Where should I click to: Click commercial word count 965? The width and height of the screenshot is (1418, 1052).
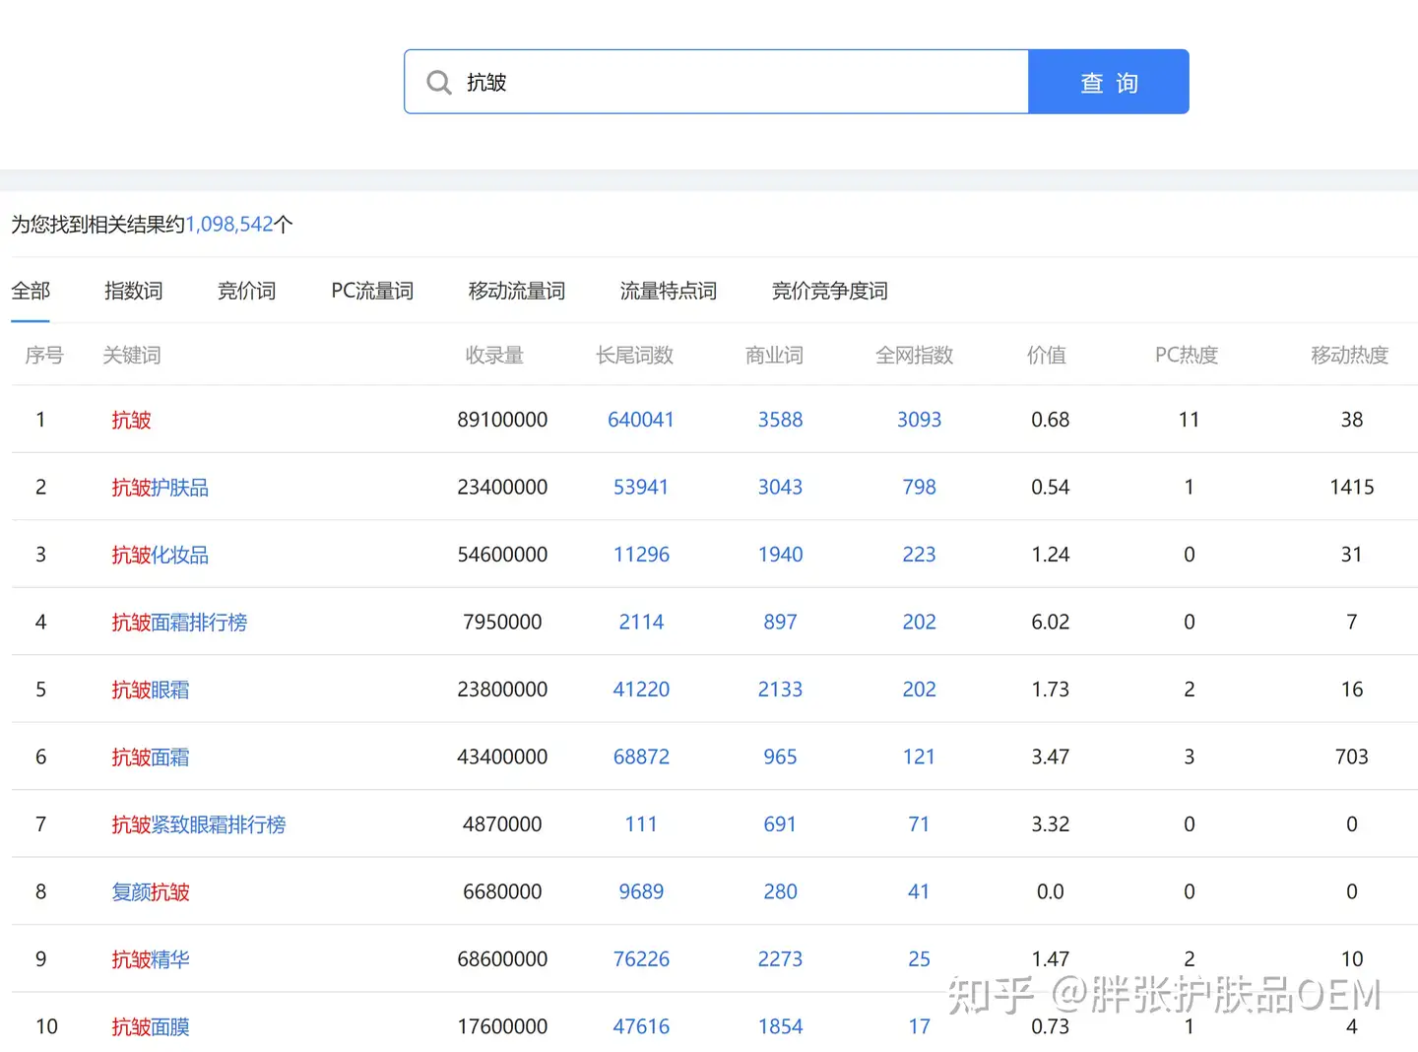tap(780, 757)
